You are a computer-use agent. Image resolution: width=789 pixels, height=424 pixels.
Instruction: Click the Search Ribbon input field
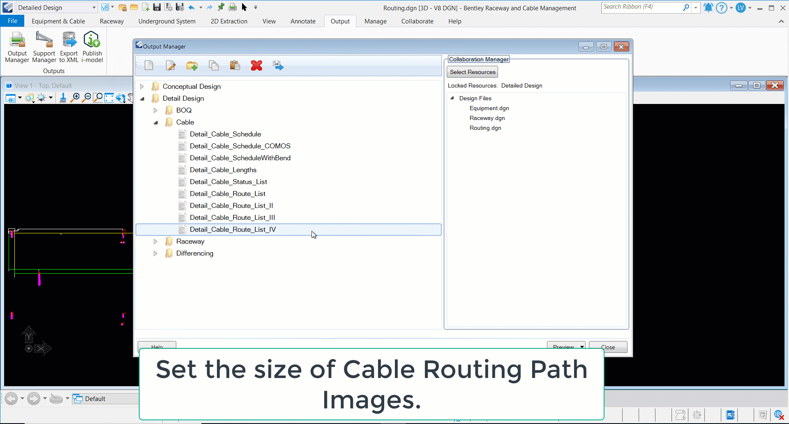click(x=642, y=7)
